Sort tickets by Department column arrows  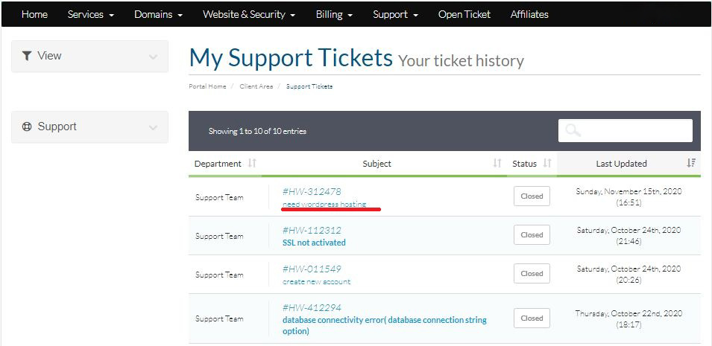coord(252,164)
